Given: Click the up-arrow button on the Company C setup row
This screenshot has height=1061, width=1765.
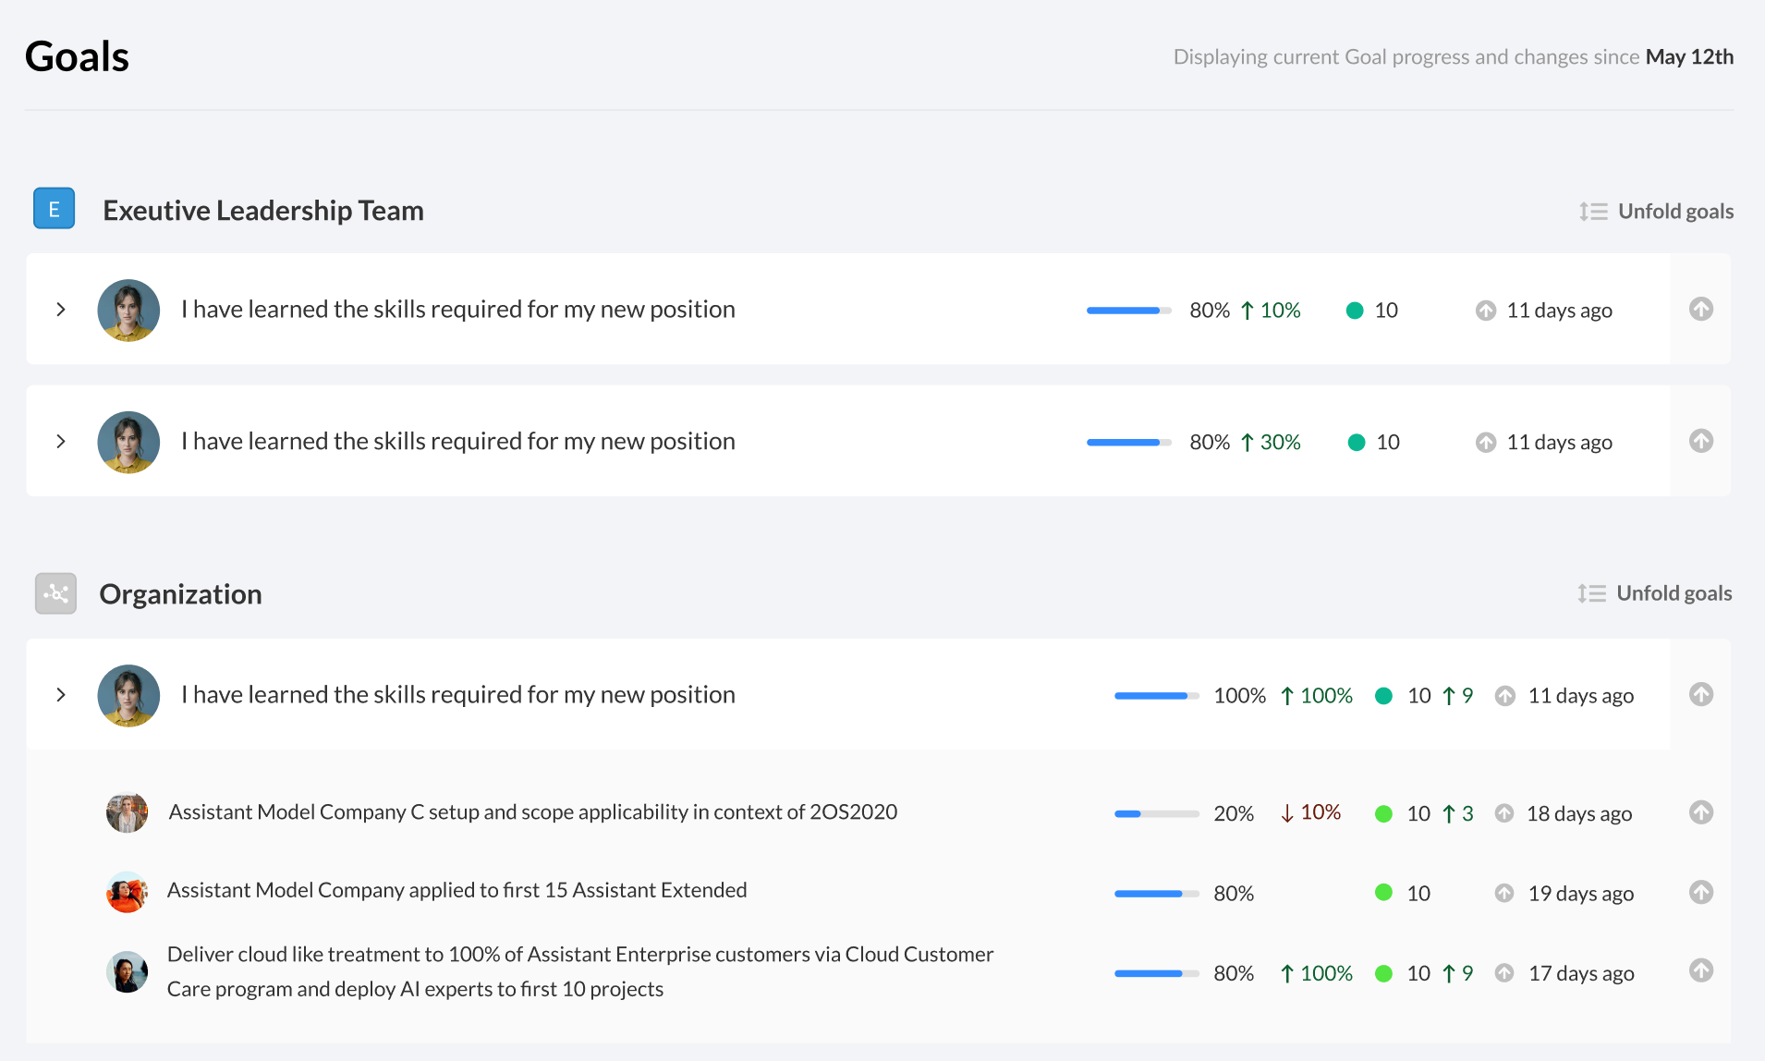Looking at the screenshot, I should click(x=1701, y=812).
